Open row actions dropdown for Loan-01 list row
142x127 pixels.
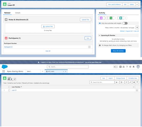[x=137, y=90]
